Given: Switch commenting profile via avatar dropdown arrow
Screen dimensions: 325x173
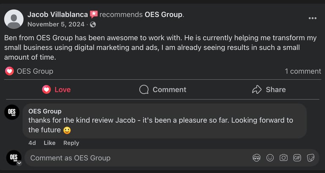Looking at the screenshot, I should 19,163.
